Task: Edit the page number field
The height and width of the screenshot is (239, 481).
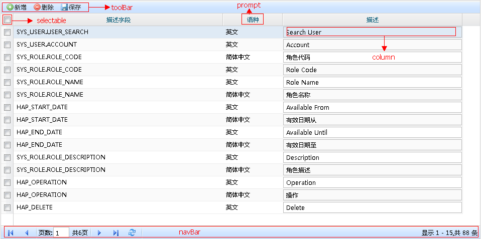Action: coord(61,233)
